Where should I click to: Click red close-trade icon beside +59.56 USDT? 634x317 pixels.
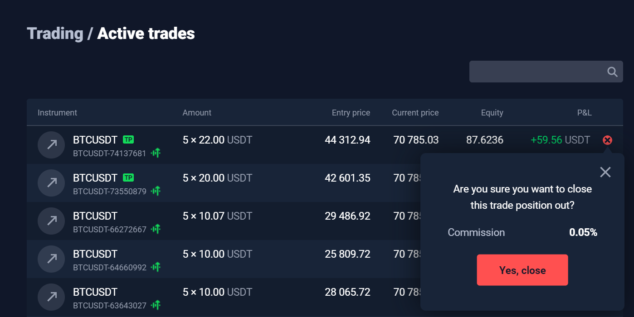pyautogui.click(x=607, y=140)
